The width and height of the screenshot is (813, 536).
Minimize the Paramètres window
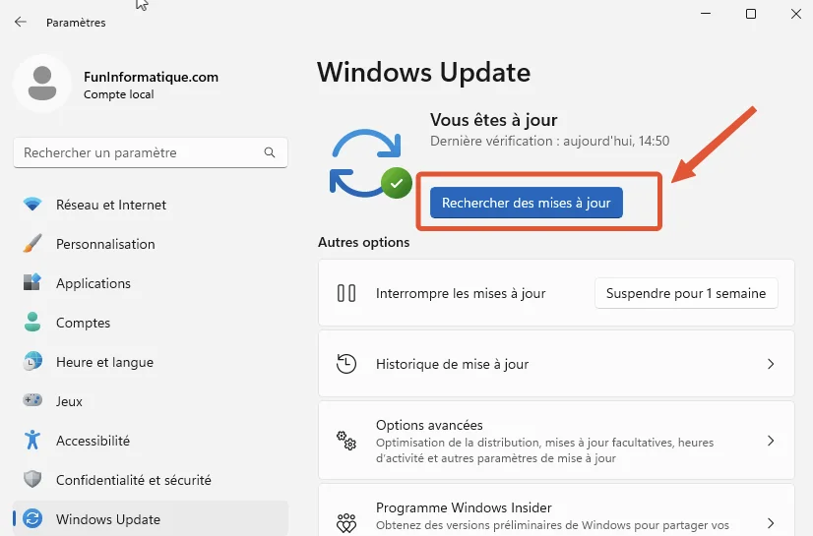(706, 14)
